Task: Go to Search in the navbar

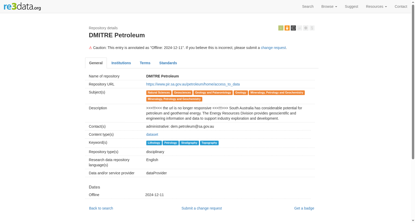Action: click(308, 6)
